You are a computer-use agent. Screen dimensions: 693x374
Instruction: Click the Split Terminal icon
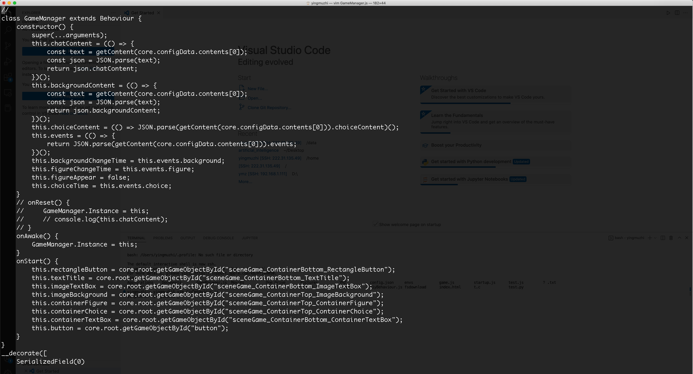663,238
